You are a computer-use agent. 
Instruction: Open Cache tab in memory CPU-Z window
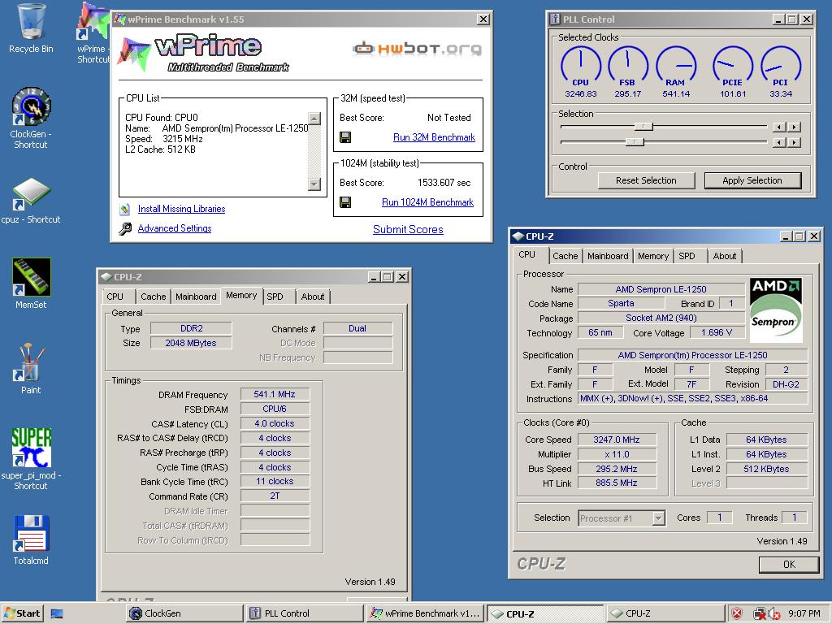[154, 297]
